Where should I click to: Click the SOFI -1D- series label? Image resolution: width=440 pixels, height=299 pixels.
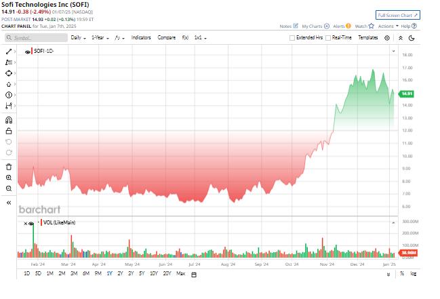pos(44,51)
